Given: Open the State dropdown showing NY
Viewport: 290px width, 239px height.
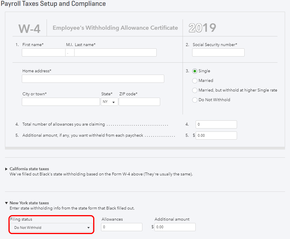Looking at the screenshot, I should (x=109, y=102).
